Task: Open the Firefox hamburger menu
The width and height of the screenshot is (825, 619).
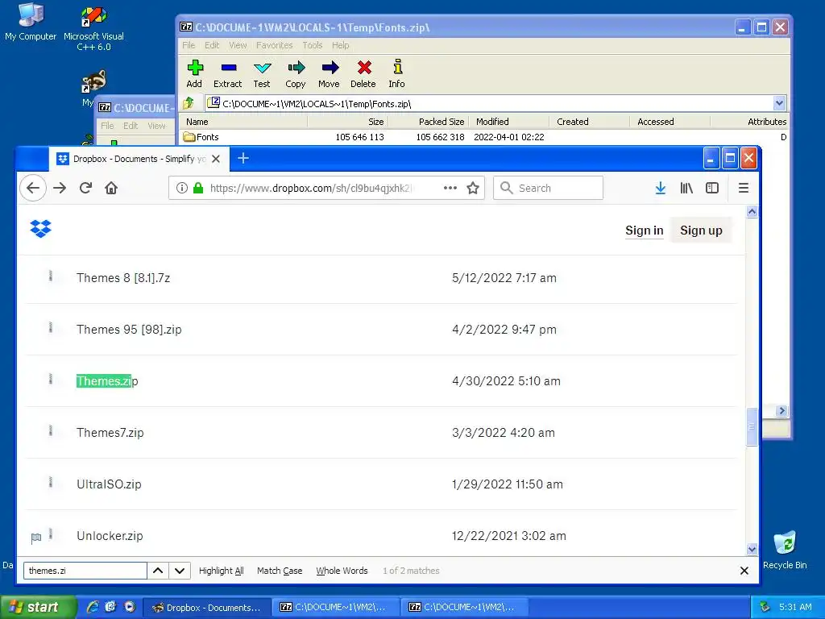Action: [744, 188]
